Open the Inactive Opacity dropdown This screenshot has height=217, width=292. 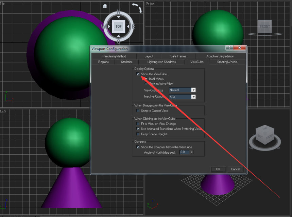(x=193, y=97)
